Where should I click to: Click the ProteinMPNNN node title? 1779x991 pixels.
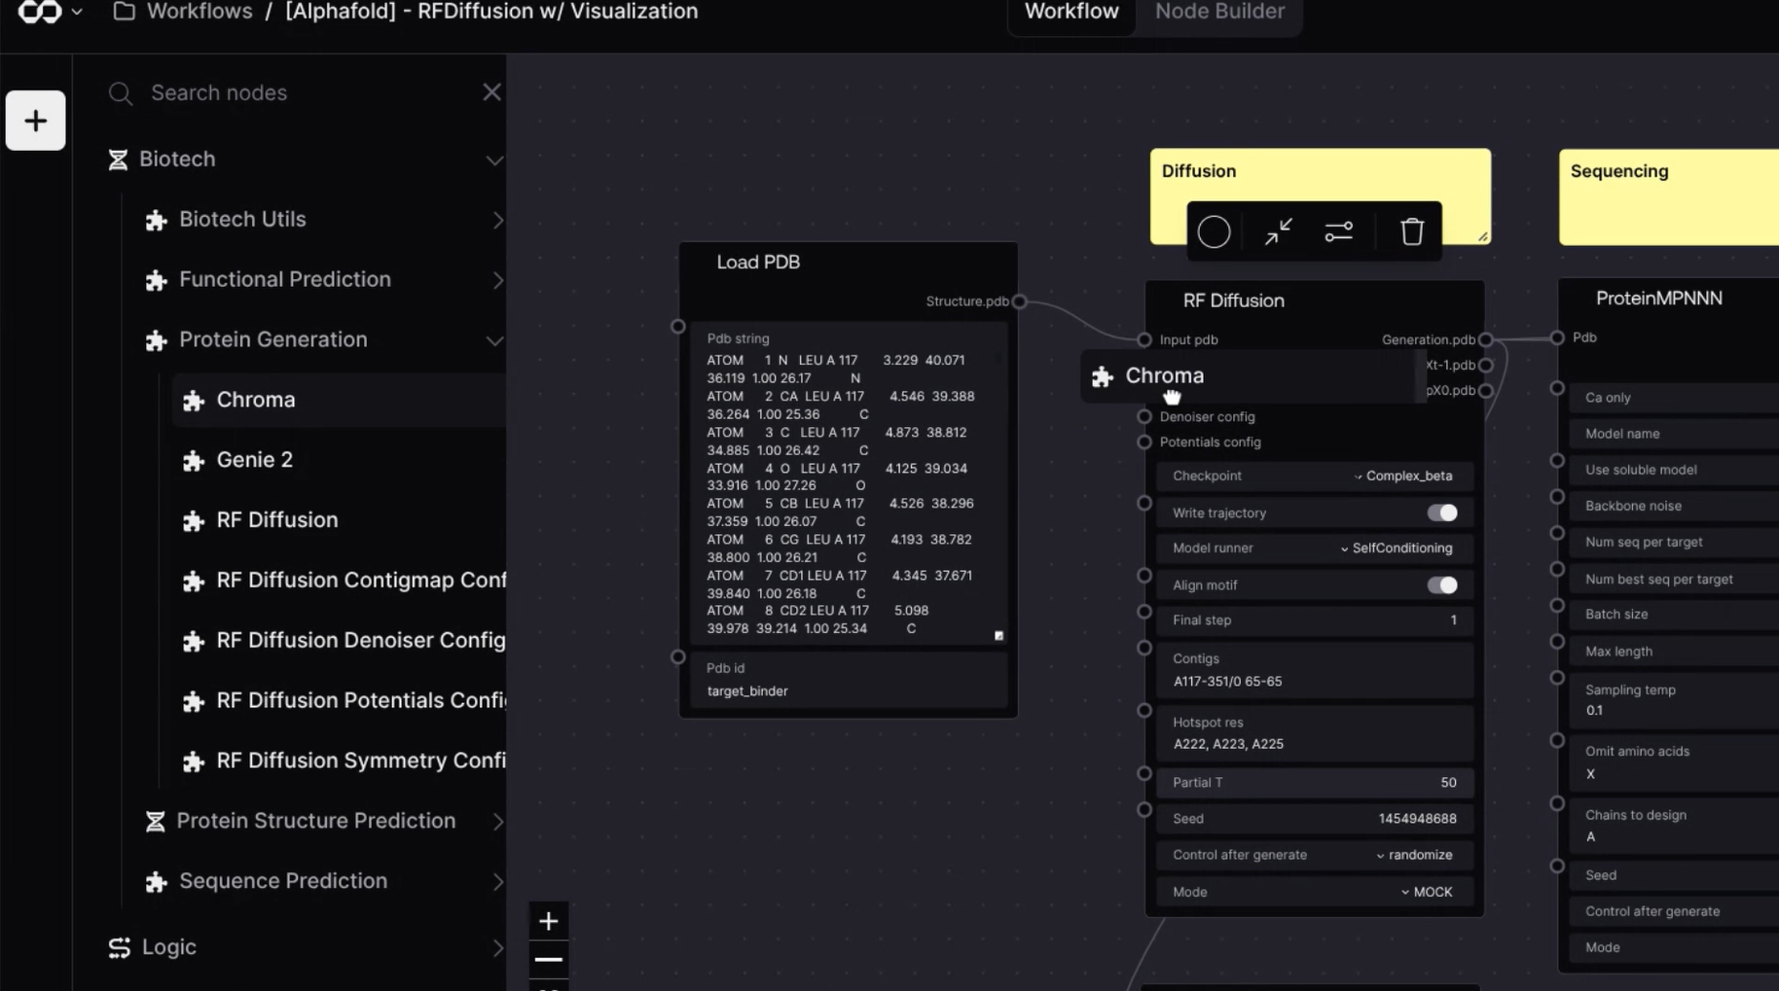pyautogui.click(x=1658, y=299)
